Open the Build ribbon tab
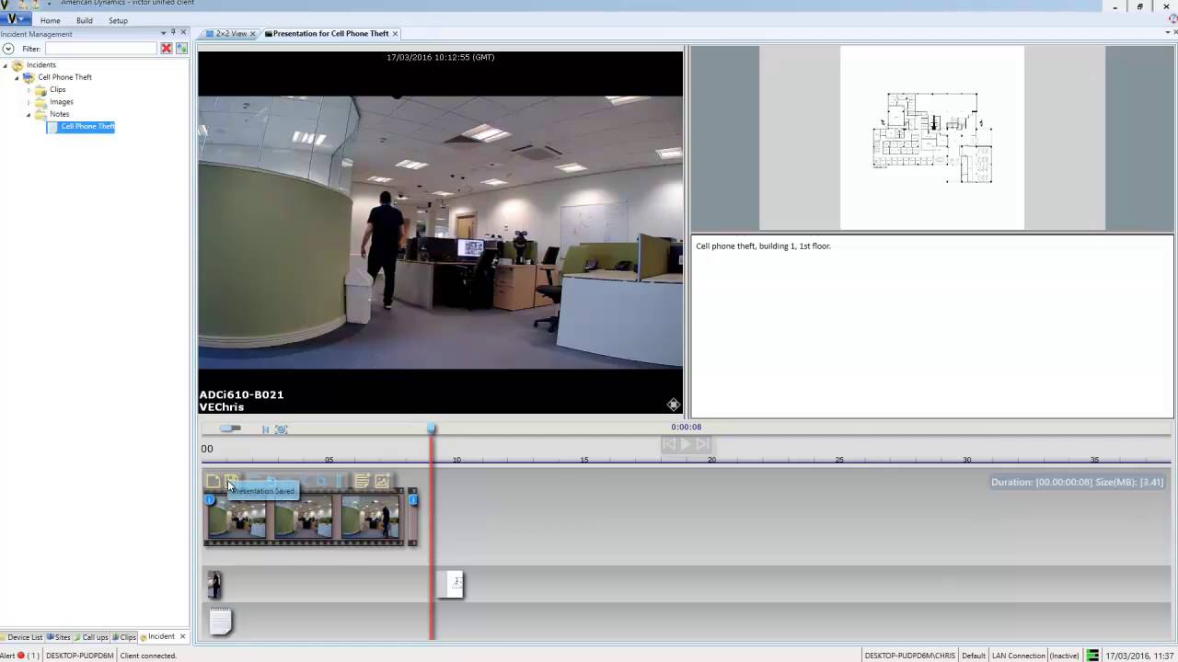The height and width of the screenshot is (662, 1178). coord(84,20)
